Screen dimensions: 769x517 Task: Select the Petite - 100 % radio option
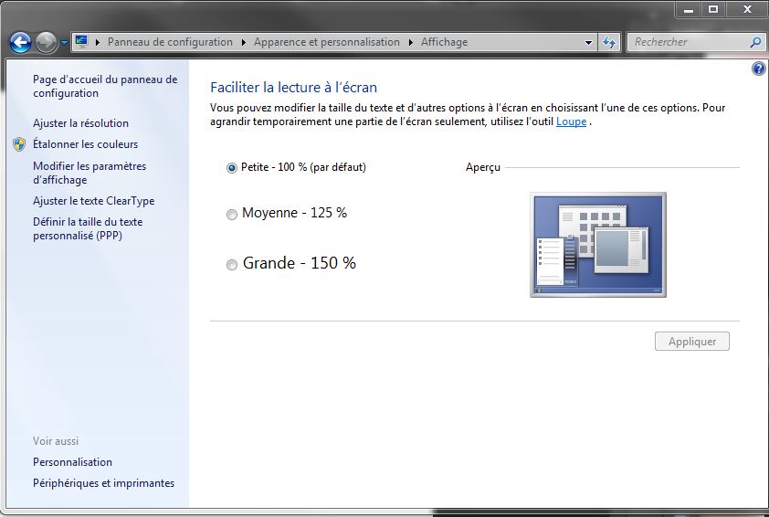231,168
